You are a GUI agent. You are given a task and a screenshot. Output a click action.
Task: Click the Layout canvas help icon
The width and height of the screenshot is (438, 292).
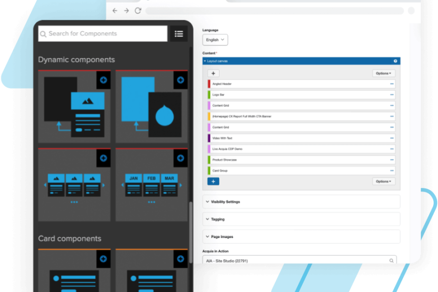click(395, 61)
